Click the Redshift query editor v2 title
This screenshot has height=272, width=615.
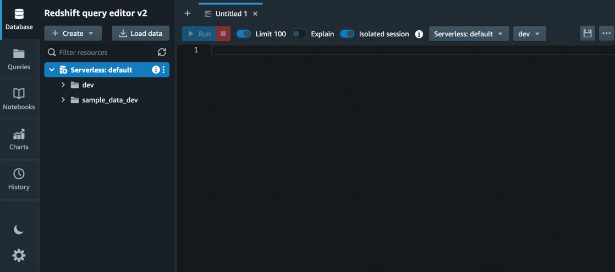pos(96,13)
